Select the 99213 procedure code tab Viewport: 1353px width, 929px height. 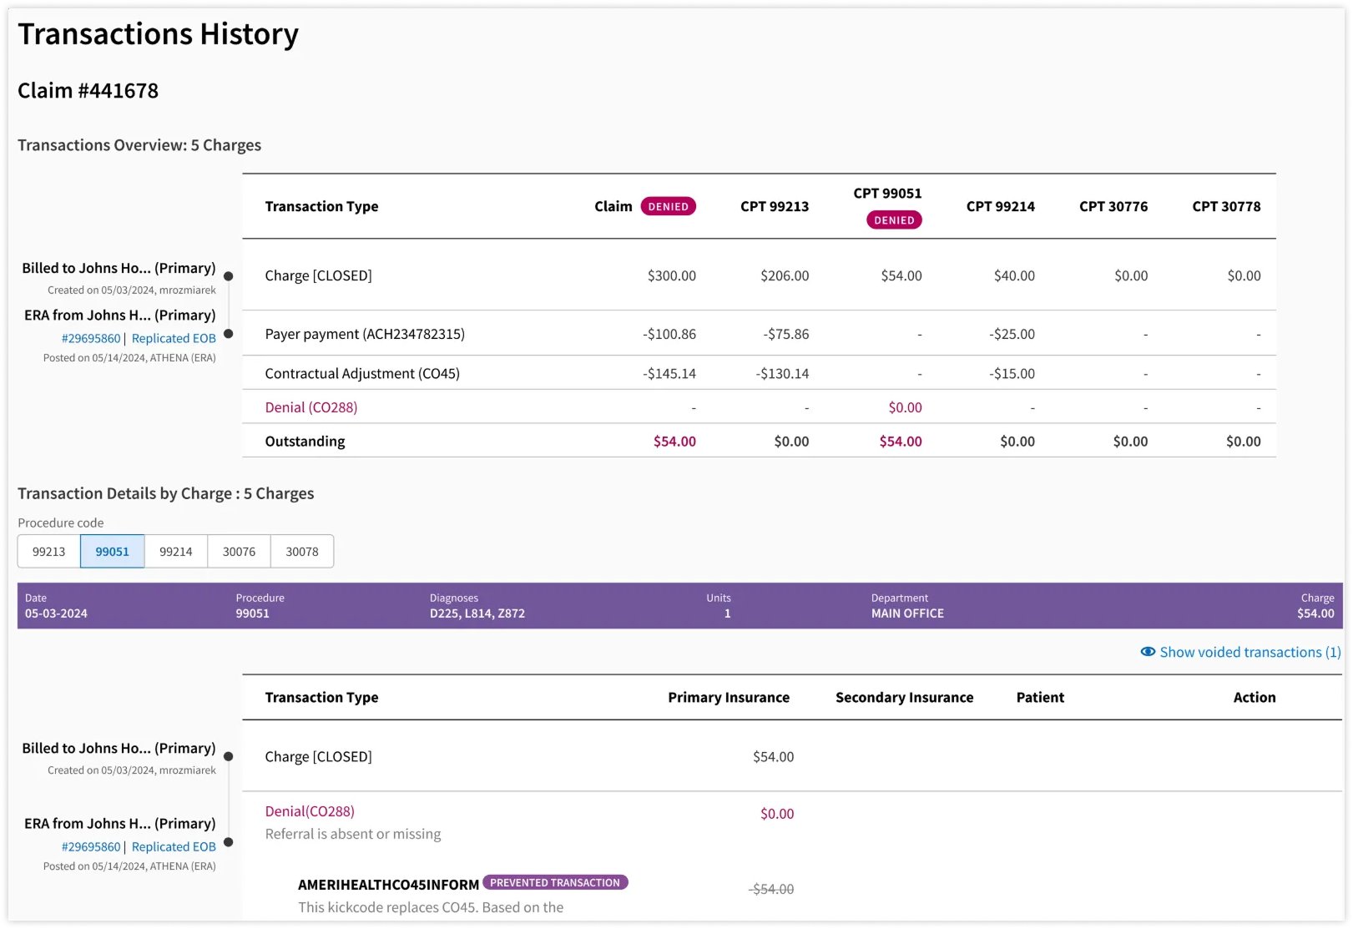coord(48,552)
